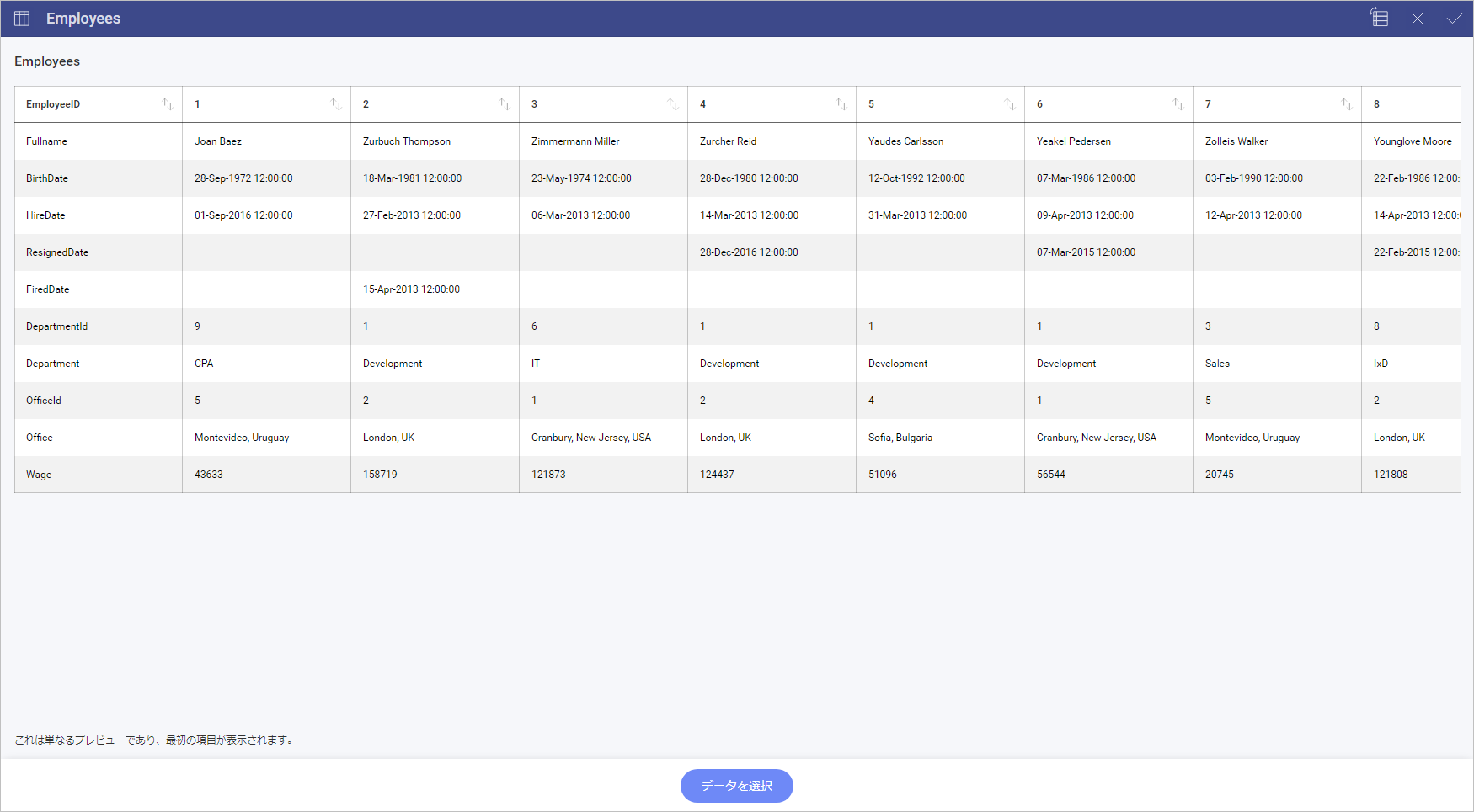The width and height of the screenshot is (1474, 812).
Task: Click hire date 01-Sep-2016 cell
Action: click(x=267, y=215)
